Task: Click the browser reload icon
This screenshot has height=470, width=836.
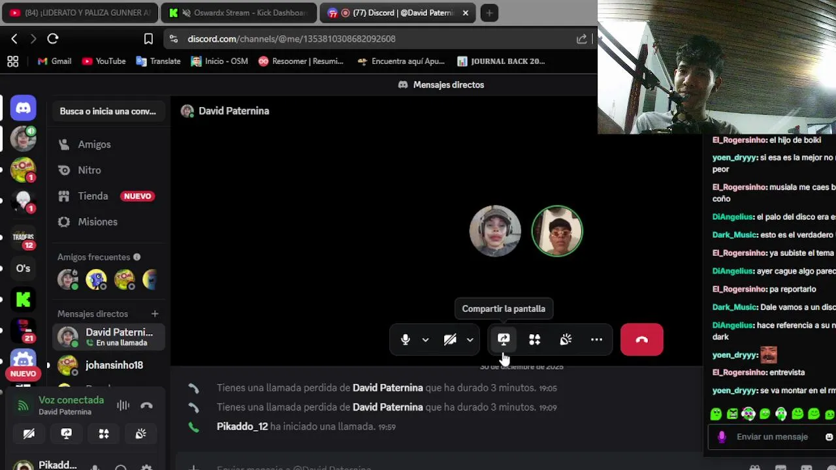Action: (53, 39)
